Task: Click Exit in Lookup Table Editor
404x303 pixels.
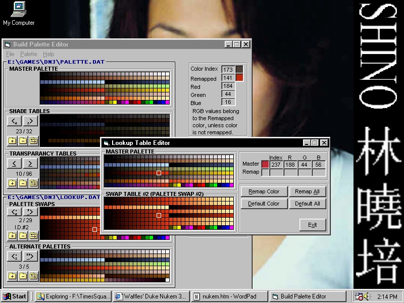Action: pyautogui.click(x=313, y=225)
